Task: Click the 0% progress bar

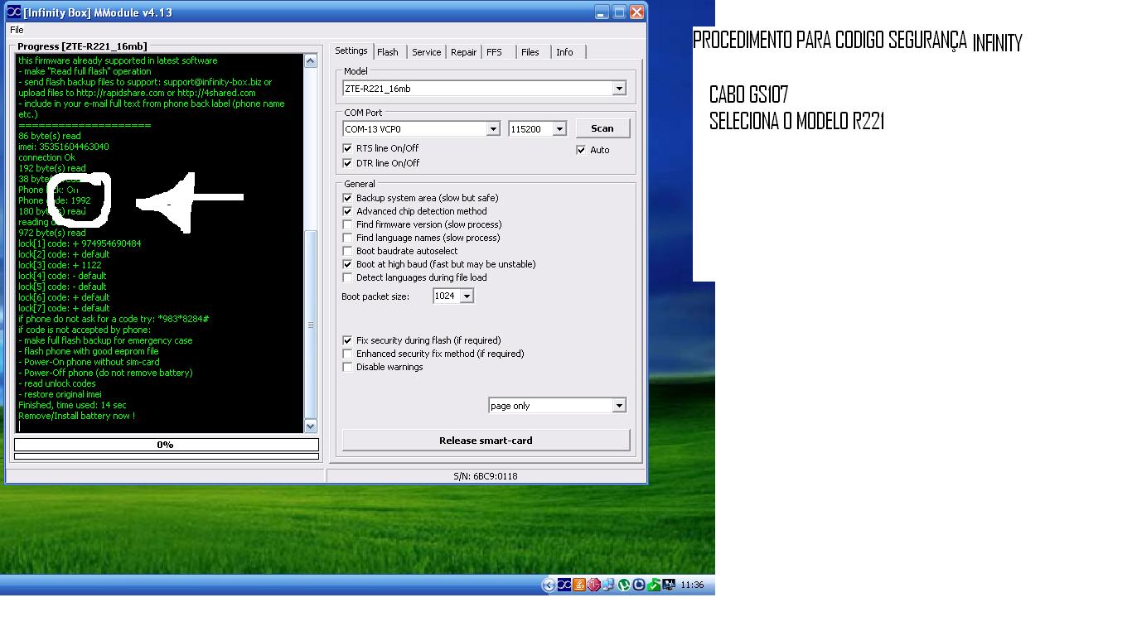Action: [166, 445]
